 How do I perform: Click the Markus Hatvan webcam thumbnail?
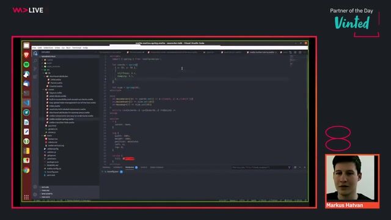(352, 178)
